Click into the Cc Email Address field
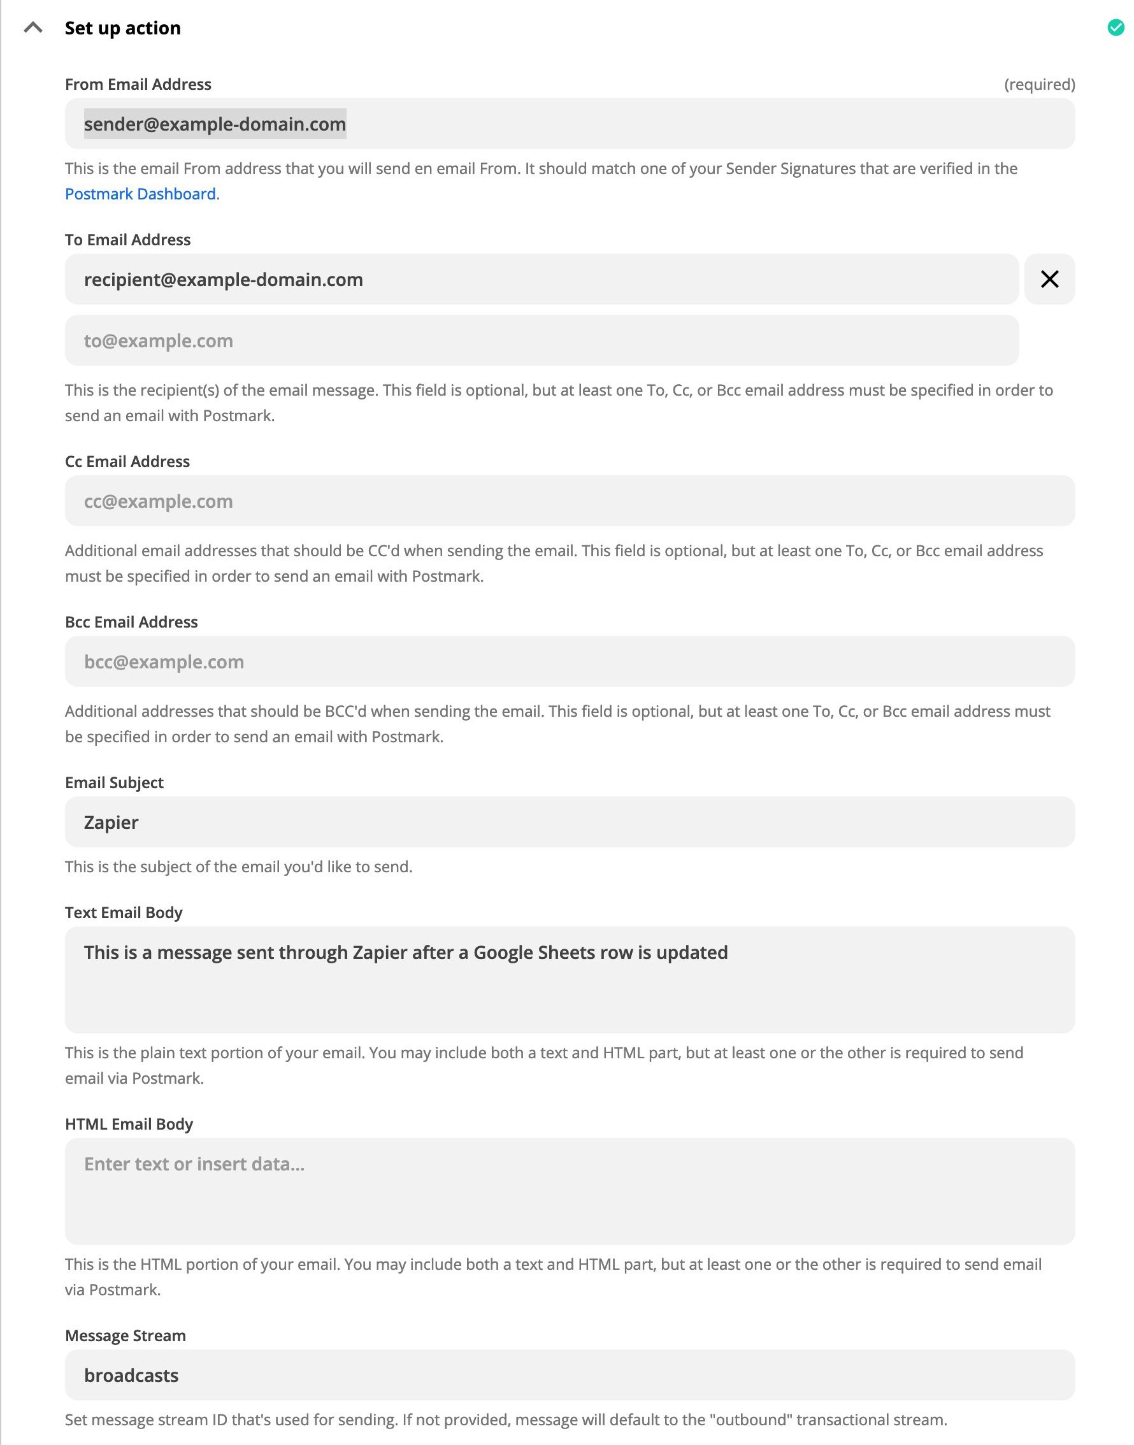The height and width of the screenshot is (1445, 1134). click(x=570, y=501)
